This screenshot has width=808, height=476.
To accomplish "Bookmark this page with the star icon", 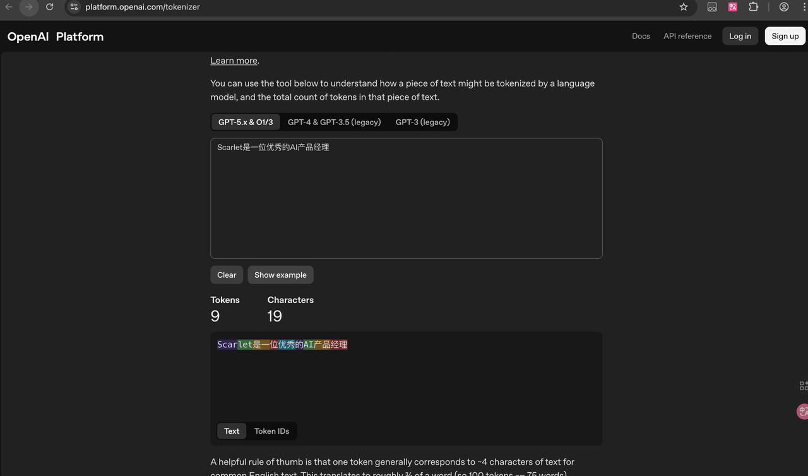I will (684, 7).
